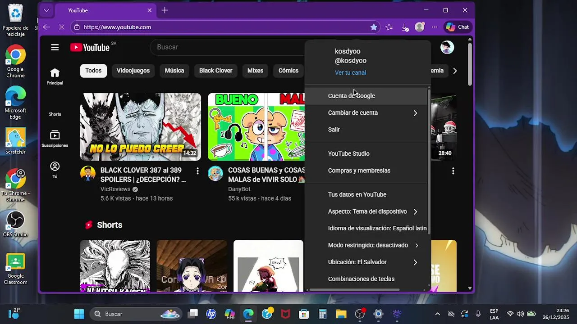This screenshot has width=577, height=324.
Task: Open Compras y membresías
Action: coord(366,171)
